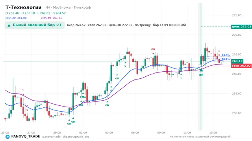The width and height of the screenshot is (252, 141).
Task: Click the Не является инвестиционной рекомендацией disclaimer
Action: click(x=200, y=137)
